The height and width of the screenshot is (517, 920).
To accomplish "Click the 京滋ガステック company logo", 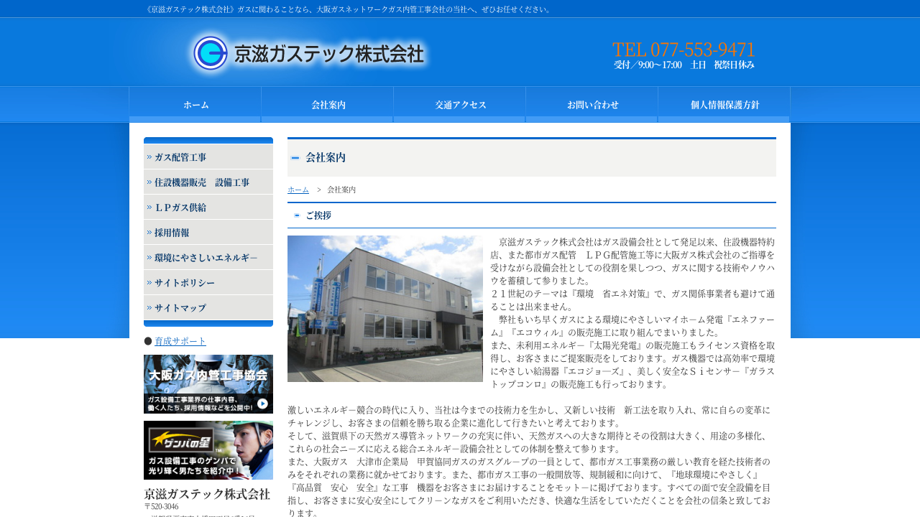I will pyautogui.click(x=309, y=54).
